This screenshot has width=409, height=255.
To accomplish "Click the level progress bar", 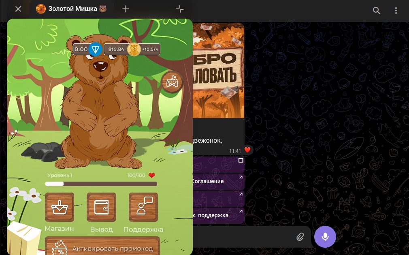I will [101, 184].
